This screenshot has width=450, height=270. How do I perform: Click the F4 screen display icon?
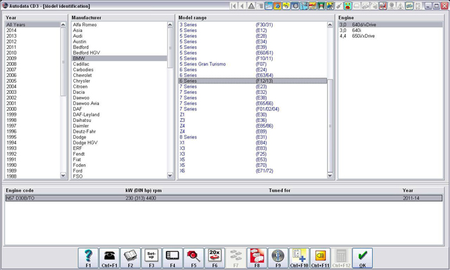click(172, 258)
